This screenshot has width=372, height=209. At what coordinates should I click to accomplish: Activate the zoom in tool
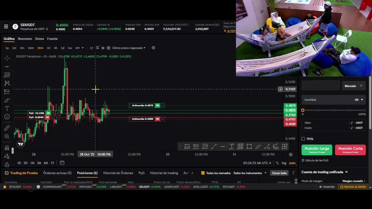click(7, 136)
